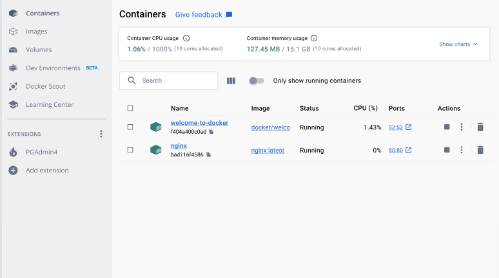The height and width of the screenshot is (278, 499).
Task: Click the welcome-to-docker container cube icon
Action: [156, 127]
